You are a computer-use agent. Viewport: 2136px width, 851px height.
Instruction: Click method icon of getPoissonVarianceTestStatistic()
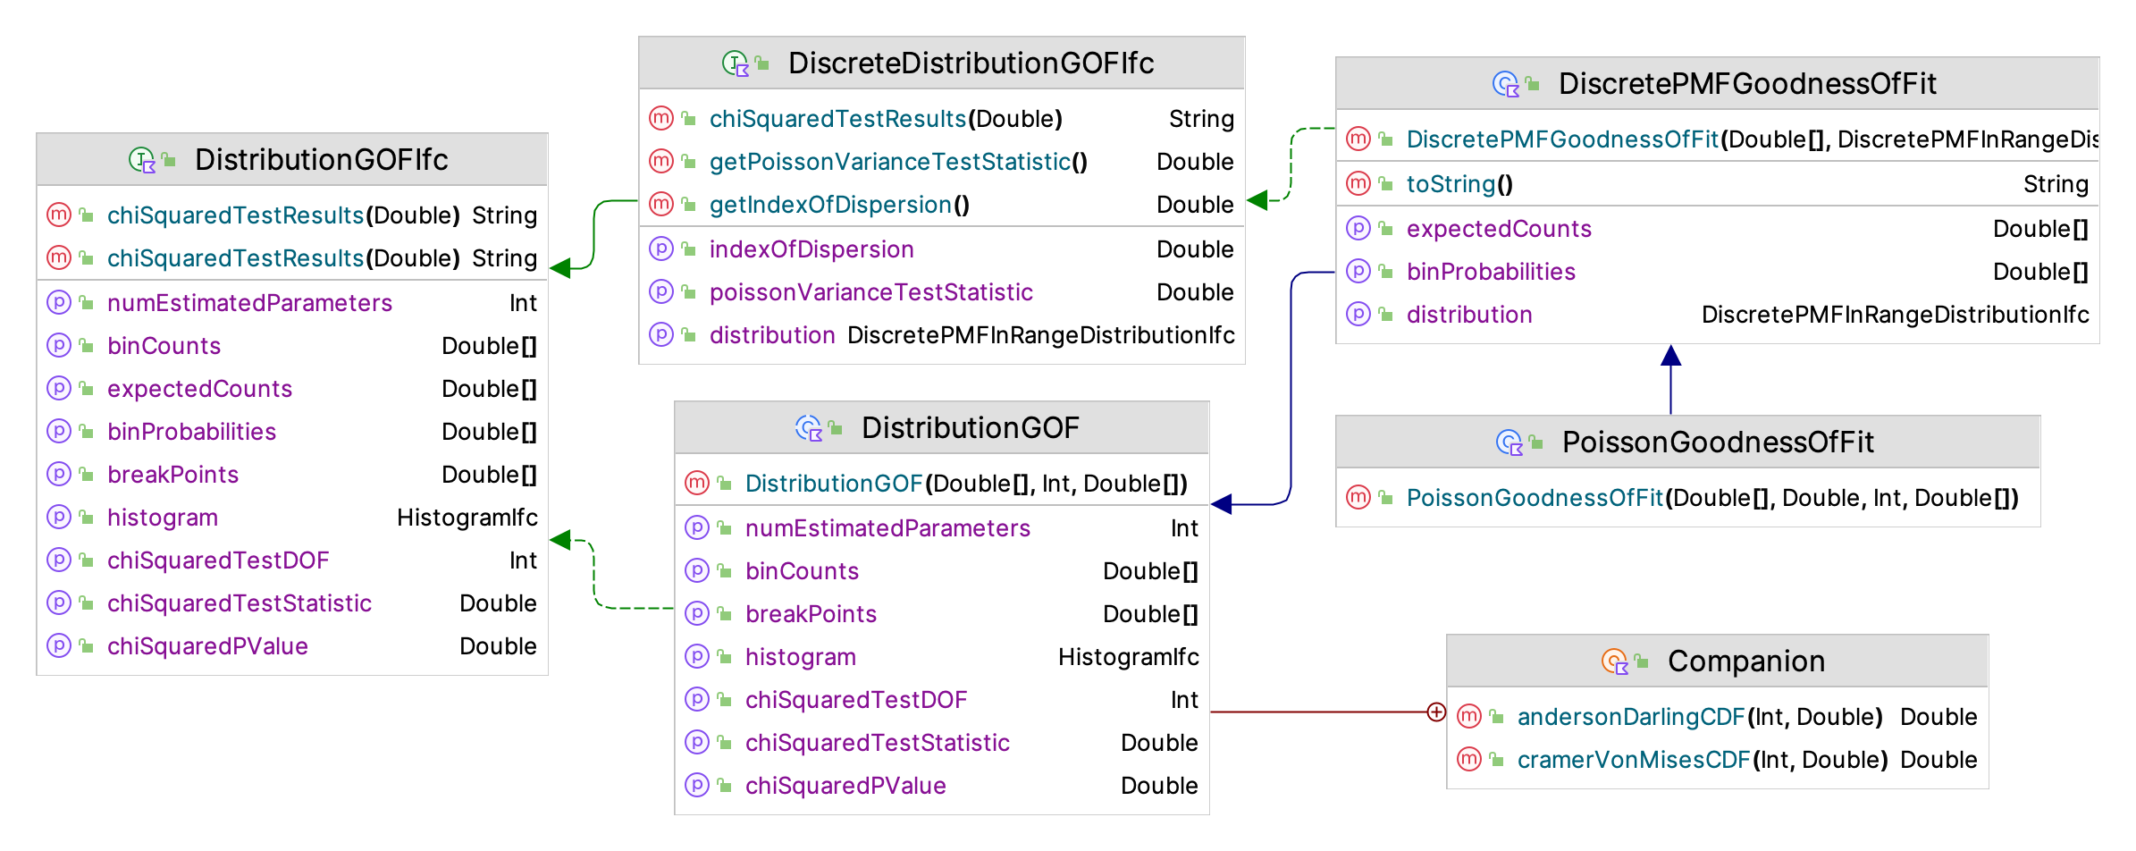click(x=661, y=161)
